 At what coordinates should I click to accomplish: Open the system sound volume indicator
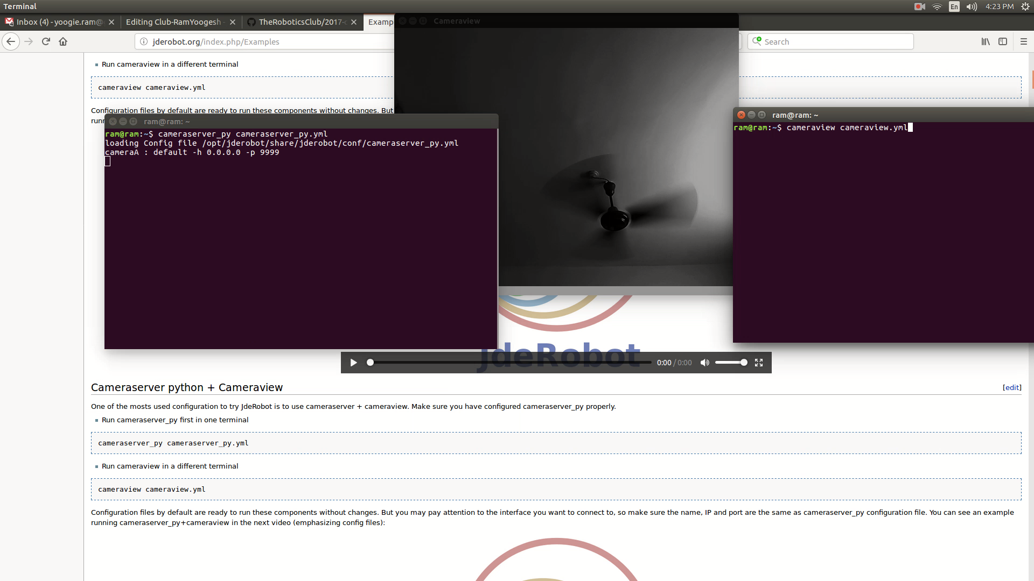tap(972, 6)
